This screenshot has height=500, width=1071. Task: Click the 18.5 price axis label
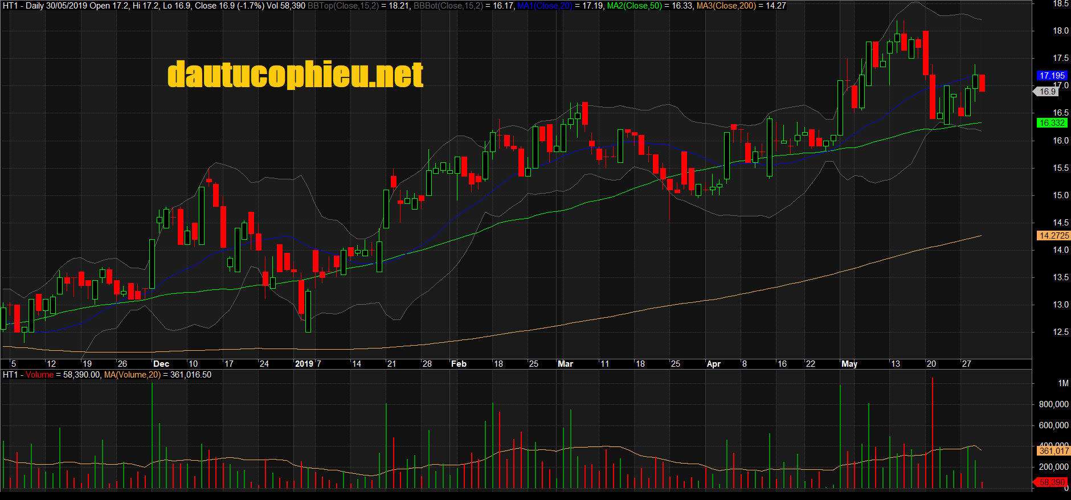pyautogui.click(x=1061, y=4)
